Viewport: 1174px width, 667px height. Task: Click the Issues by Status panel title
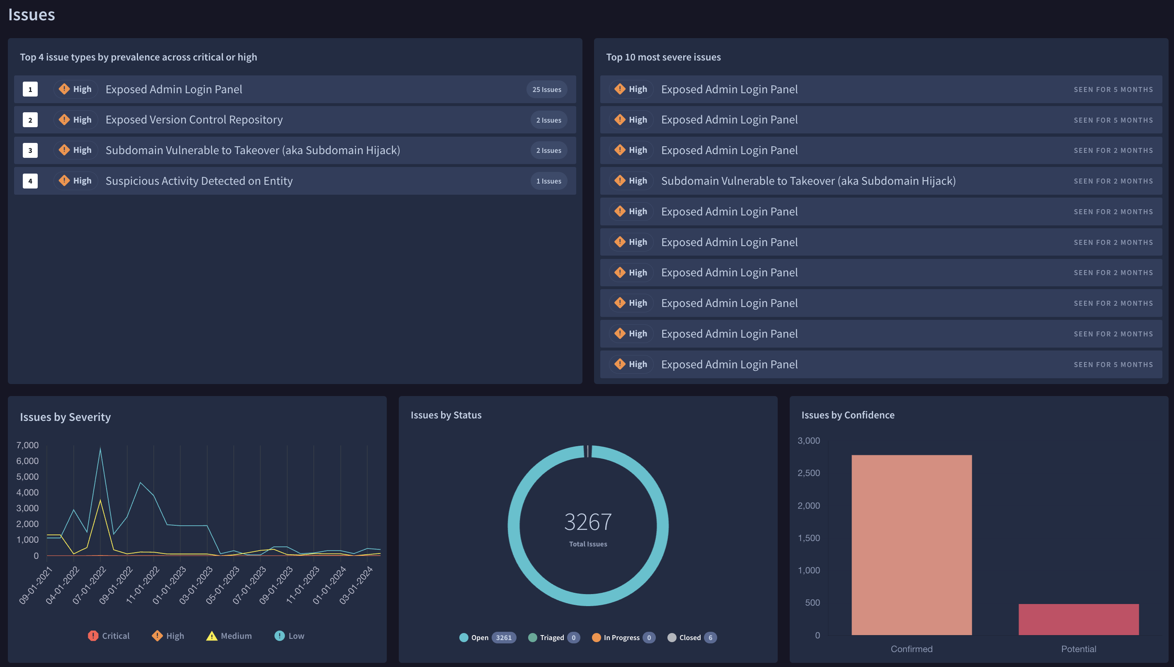pyautogui.click(x=446, y=415)
